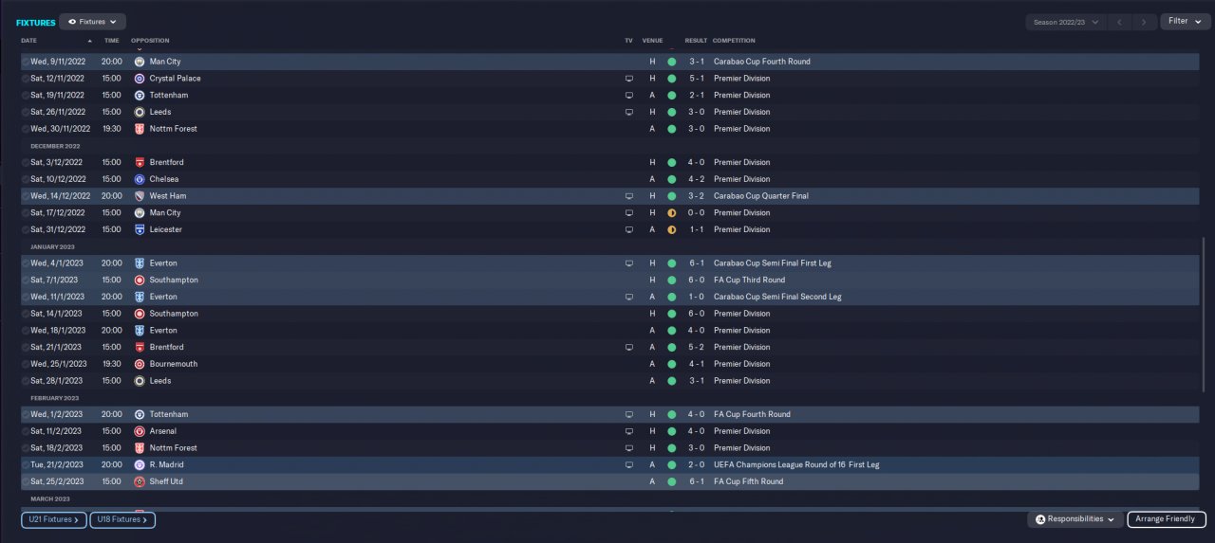The width and height of the screenshot is (1215, 543).
Task: Click the R. Madrid club badge
Action: click(140, 465)
